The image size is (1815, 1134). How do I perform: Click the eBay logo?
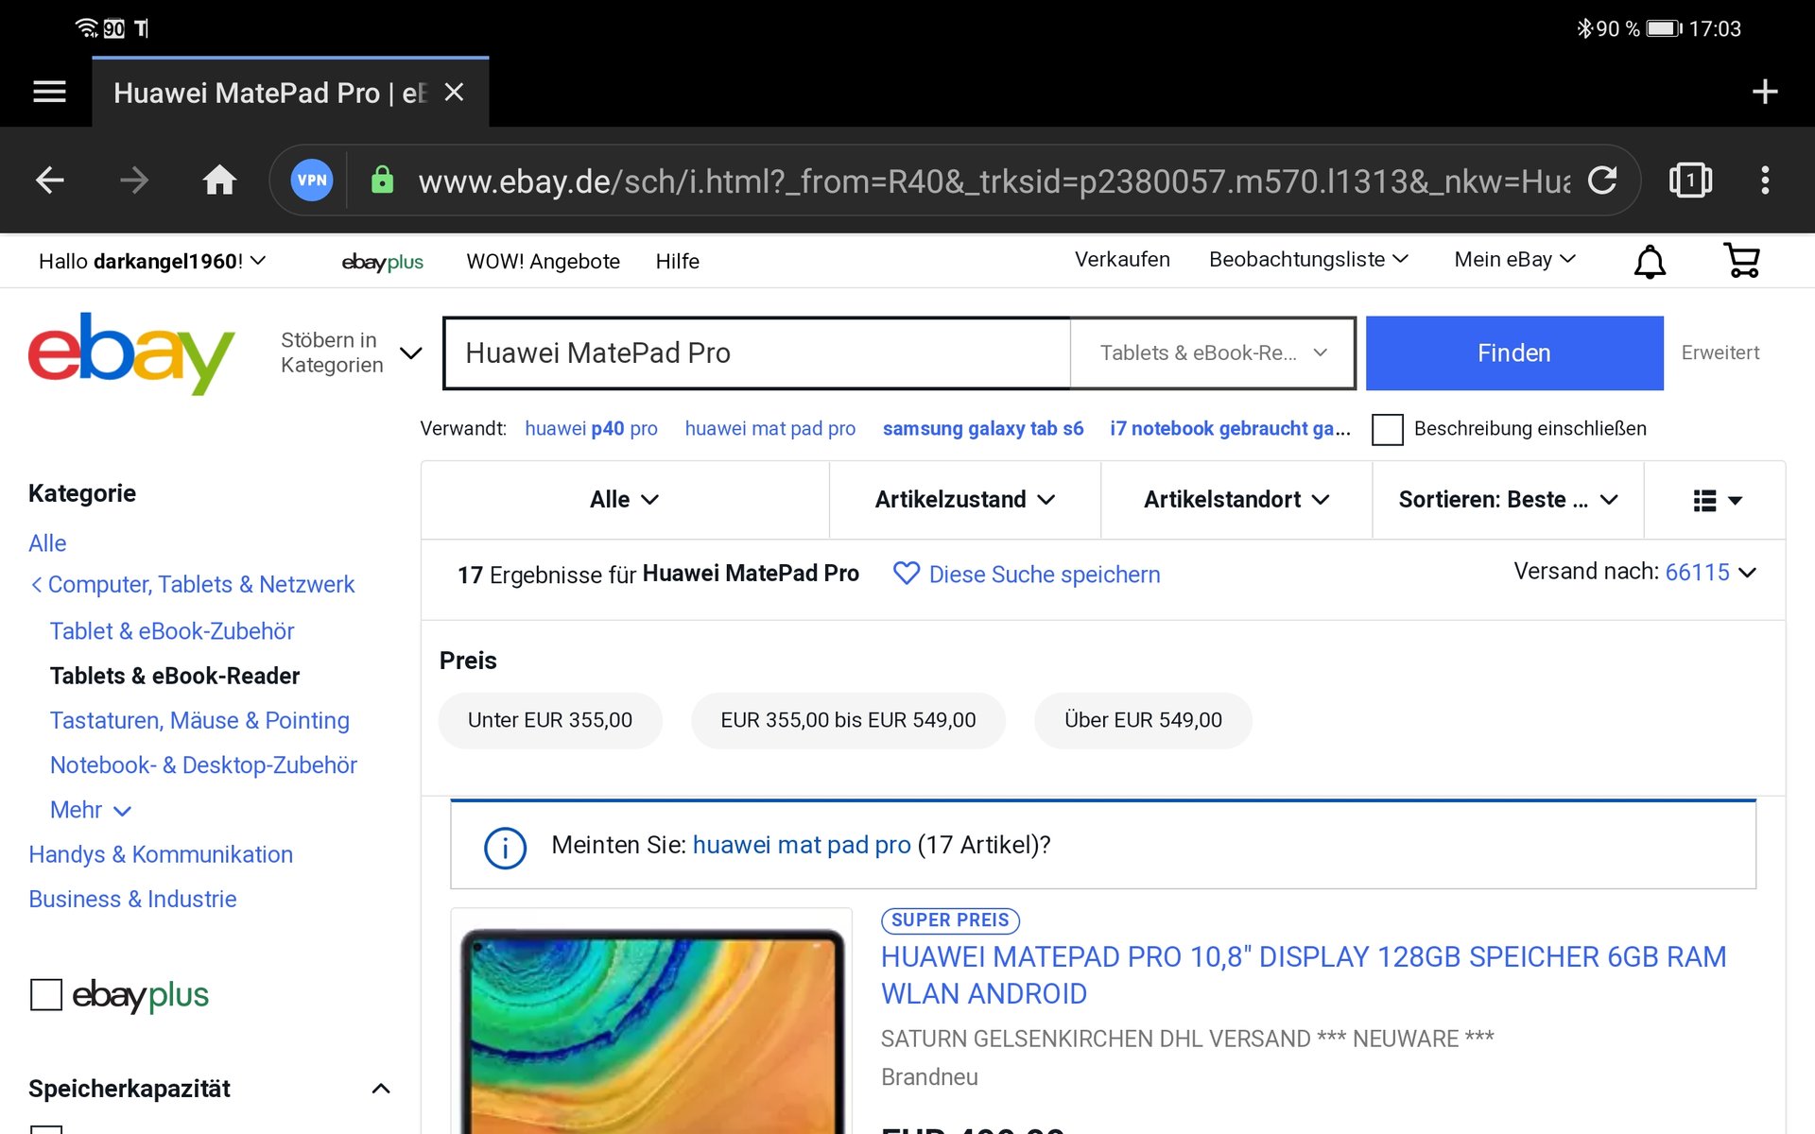click(x=131, y=353)
